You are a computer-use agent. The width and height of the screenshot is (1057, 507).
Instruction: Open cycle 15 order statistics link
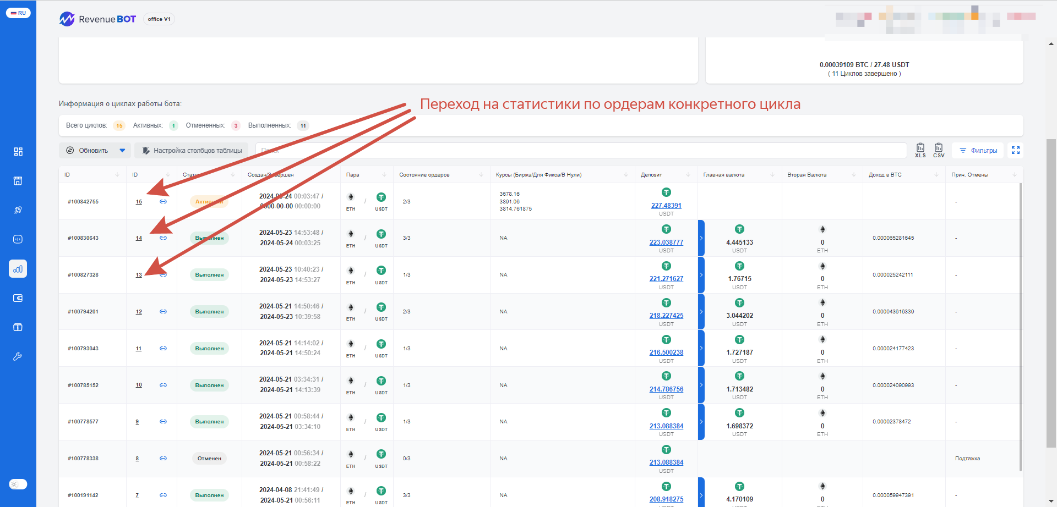pyautogui.click(x=139, y=202)
